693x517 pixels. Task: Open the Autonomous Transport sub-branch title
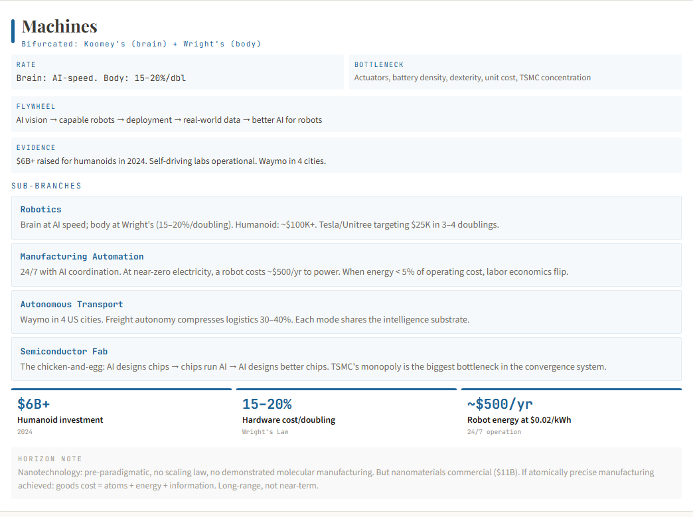click(72, 305)
